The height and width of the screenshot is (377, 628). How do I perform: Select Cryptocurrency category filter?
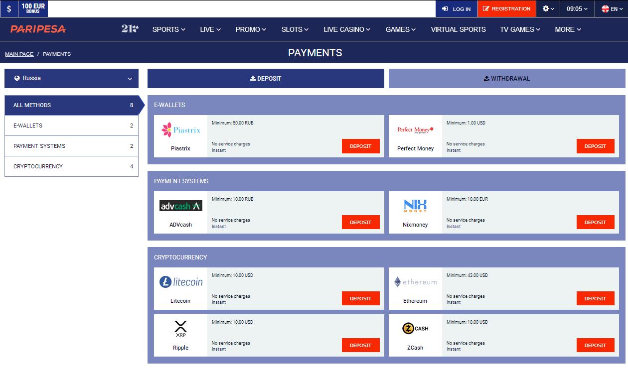click(x=71, y=166)
